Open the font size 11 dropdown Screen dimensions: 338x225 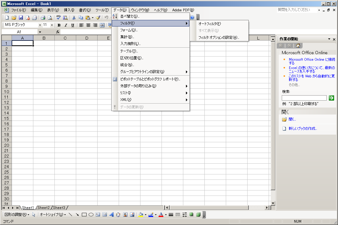[x=52, y=25]
